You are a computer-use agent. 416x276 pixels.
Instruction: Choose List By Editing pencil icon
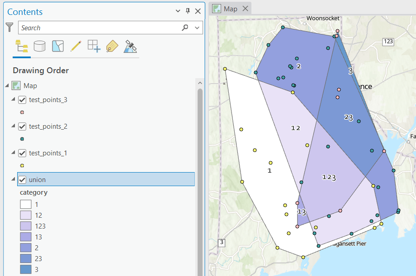coord(76,46)
